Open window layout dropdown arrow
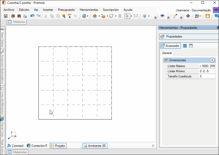The image size is (219, 155). click(200, 16)
